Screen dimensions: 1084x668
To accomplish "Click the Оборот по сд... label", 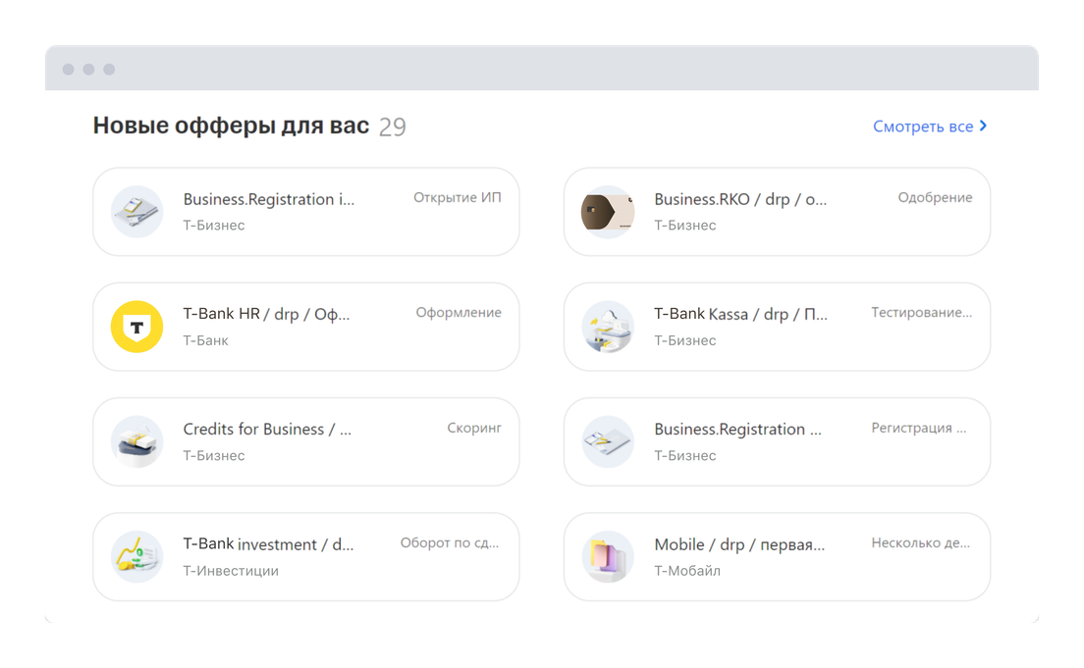I will click(x=450, y=543).
